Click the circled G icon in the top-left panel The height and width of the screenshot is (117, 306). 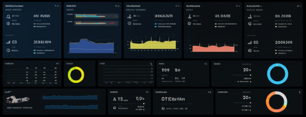tap(8, 24)
